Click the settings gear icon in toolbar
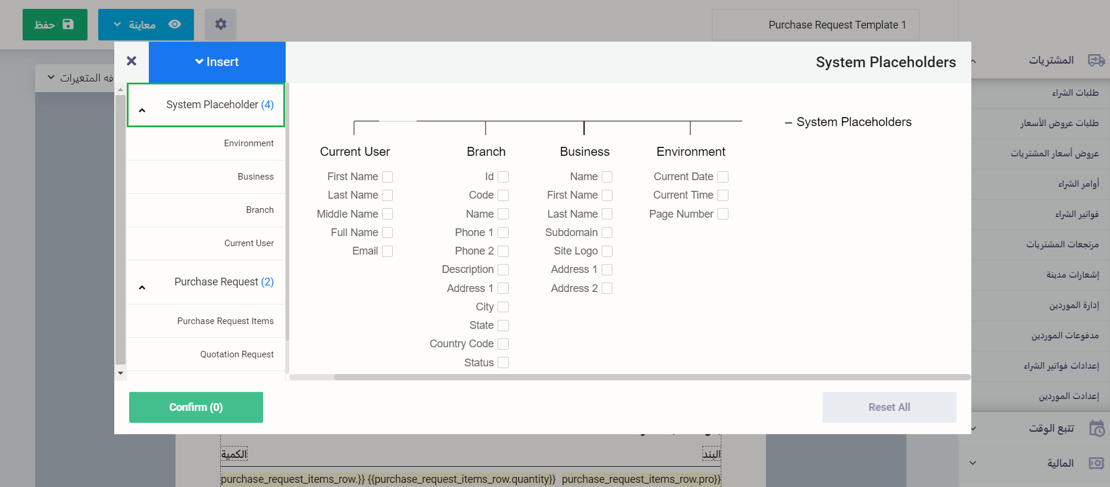Image resolution: width=1110 pixels, height=487 pixels. point(220,24)
